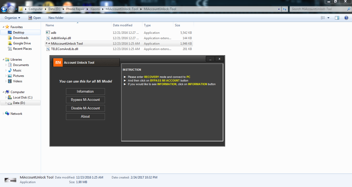Click the Documents library icon
This screenshot has height=187, width=352.
pos(10,65)
